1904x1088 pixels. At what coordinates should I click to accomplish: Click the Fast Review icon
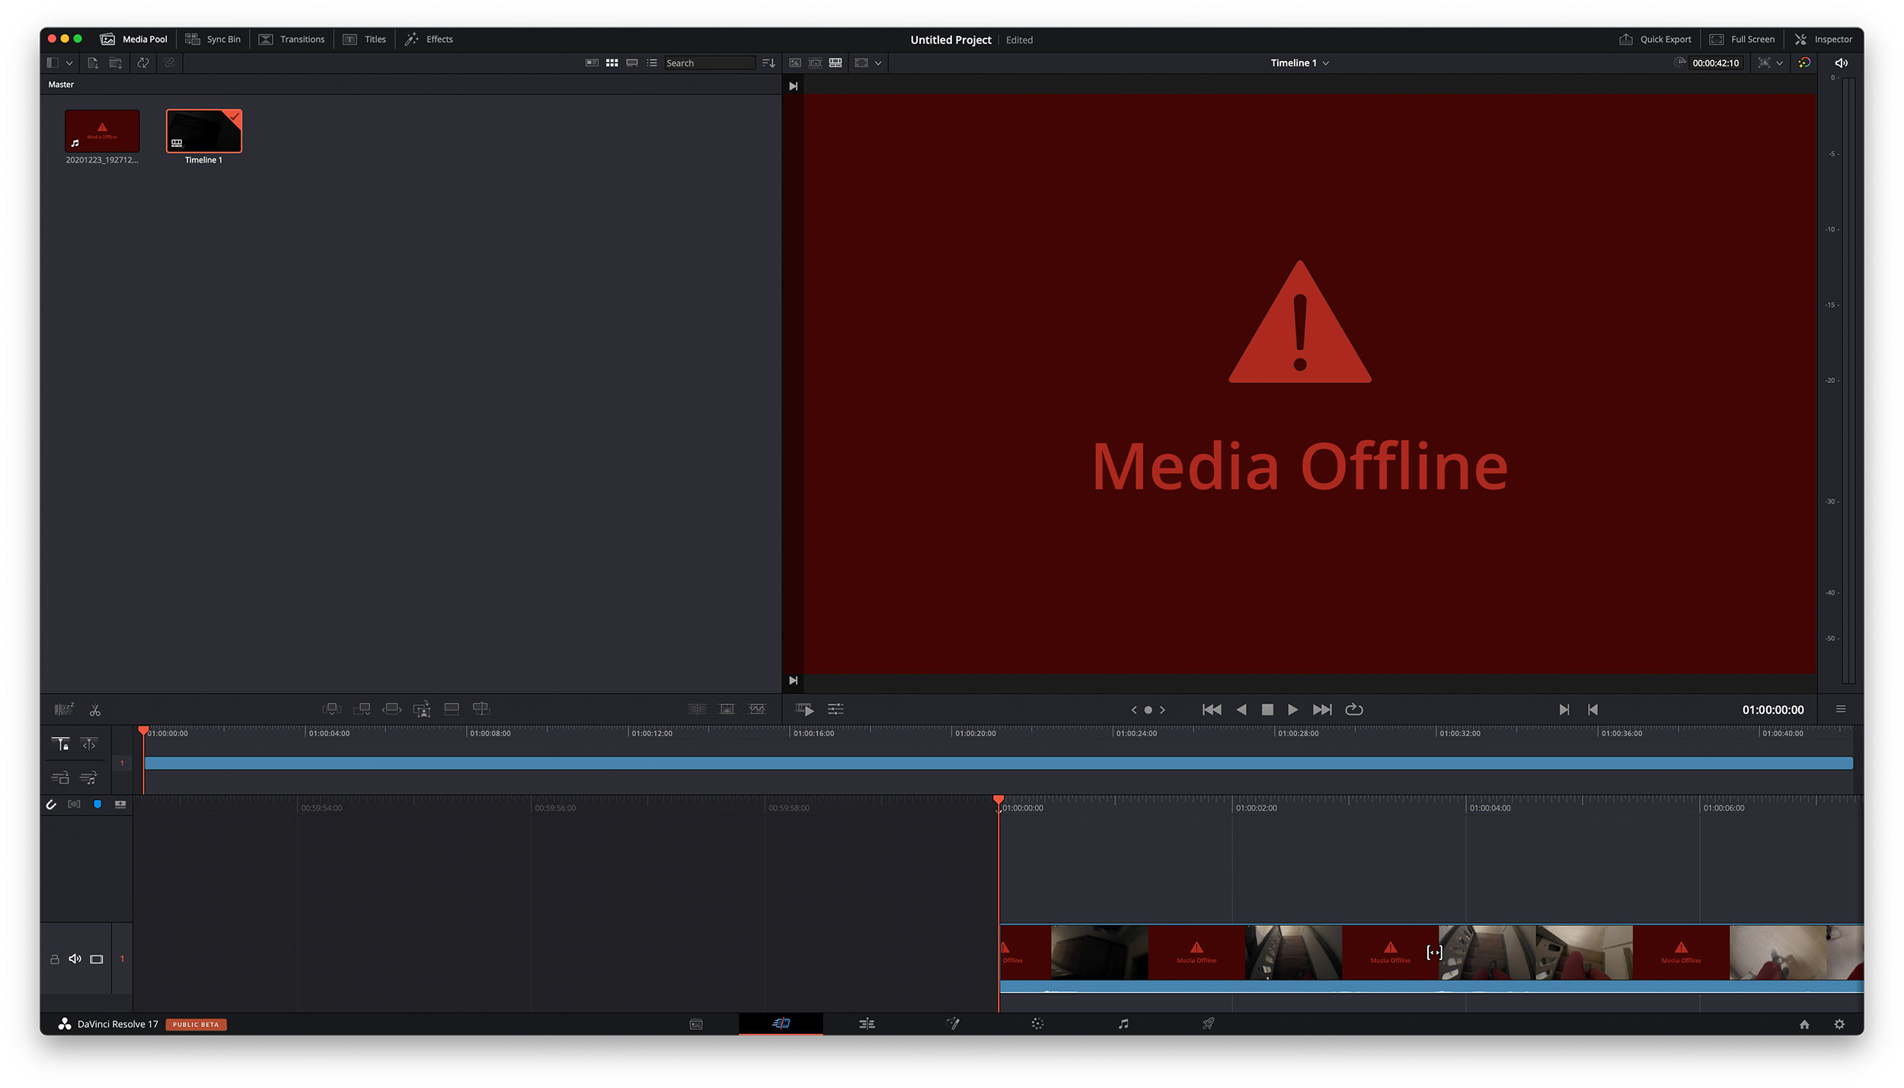click(805, 710)
